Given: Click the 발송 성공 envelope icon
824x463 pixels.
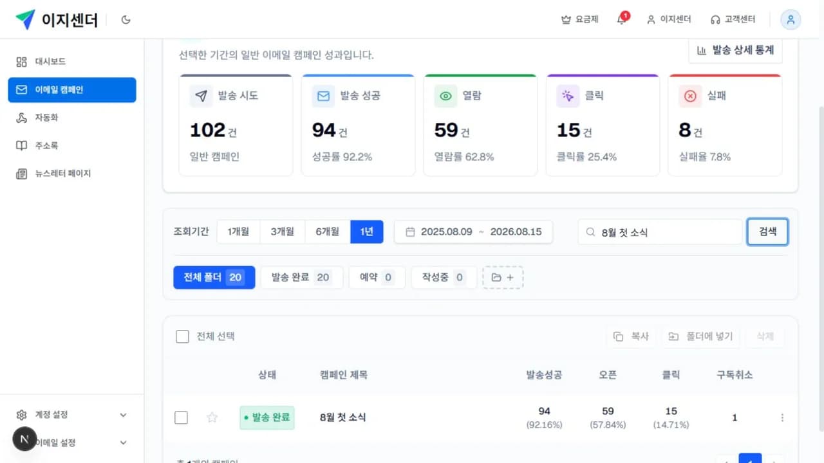Looking at the screenshot, I should pyautogui.click(x=323, y=96).
